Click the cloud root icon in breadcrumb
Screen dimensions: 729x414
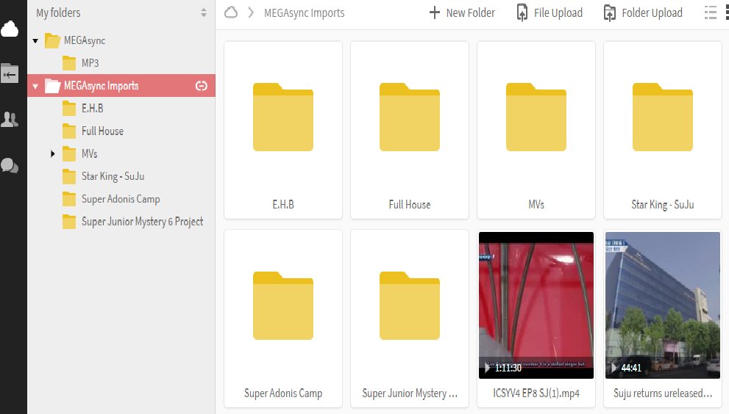[231, 12]
